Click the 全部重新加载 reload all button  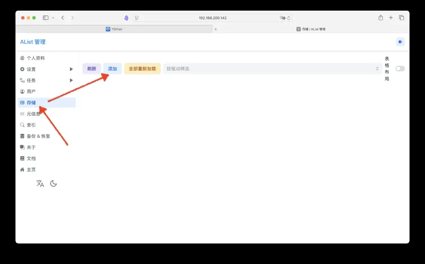(x=142, y=68)
